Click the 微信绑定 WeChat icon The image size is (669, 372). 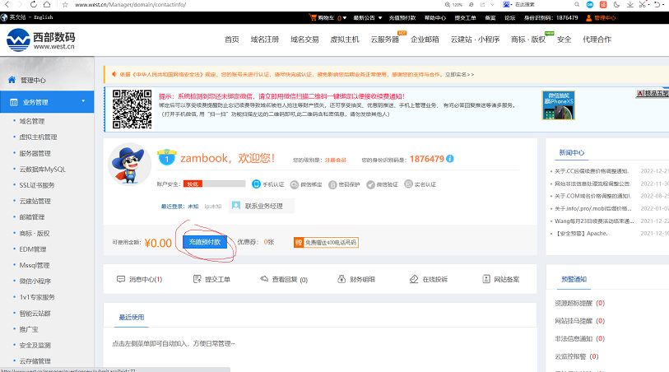click(x=295, y=184)
